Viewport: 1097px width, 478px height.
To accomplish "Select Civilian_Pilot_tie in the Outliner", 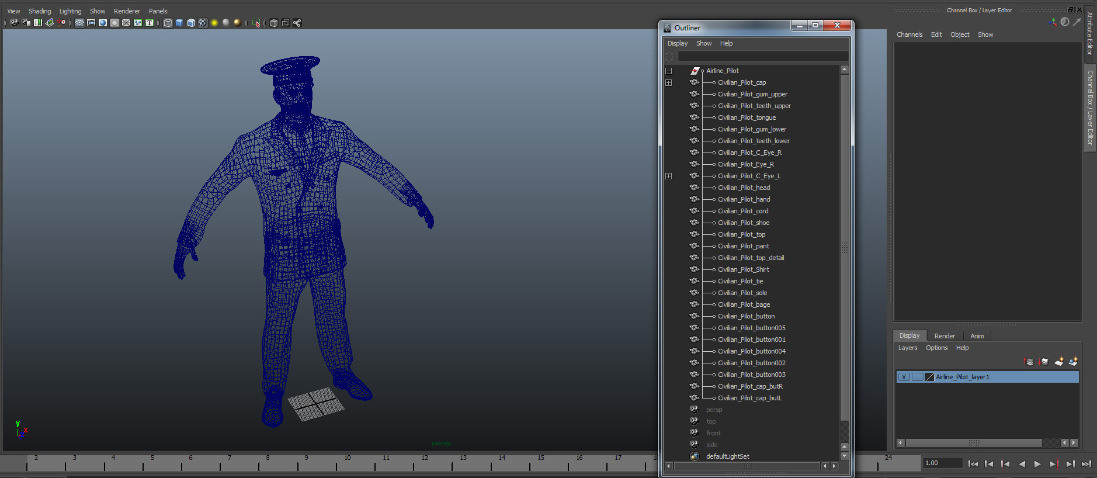I will click(x=740, y=281).
